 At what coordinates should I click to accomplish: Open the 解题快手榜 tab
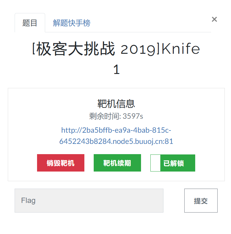tap(72, 23)
